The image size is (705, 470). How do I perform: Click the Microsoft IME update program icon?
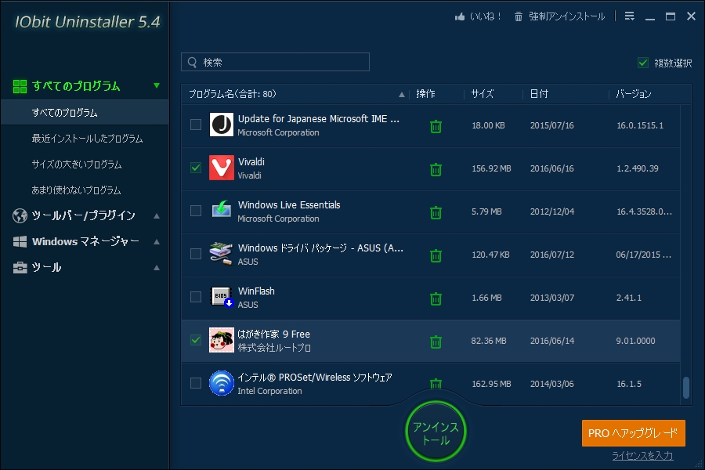[x=221, y=125]
